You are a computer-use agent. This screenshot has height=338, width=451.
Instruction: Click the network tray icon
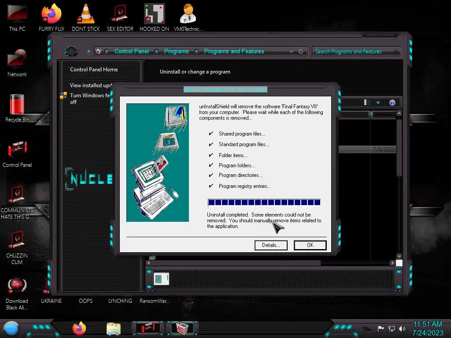(x=392, y=328)
